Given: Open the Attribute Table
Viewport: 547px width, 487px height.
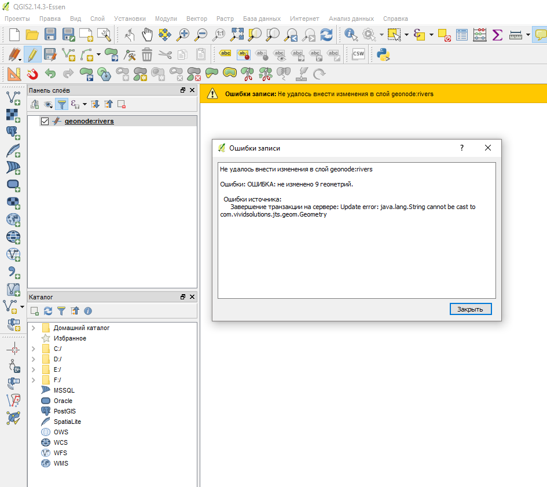Looking at the screenshot, I should pos(462,35).
